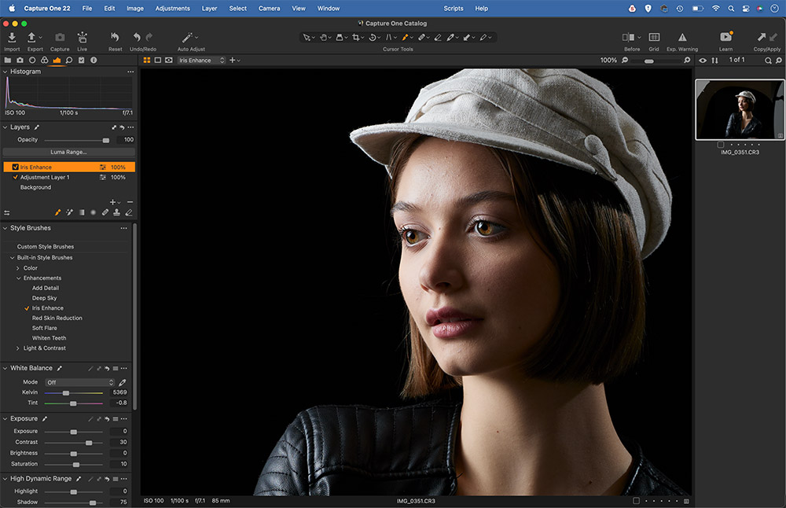Click the Kelvin slider handle

66,393
